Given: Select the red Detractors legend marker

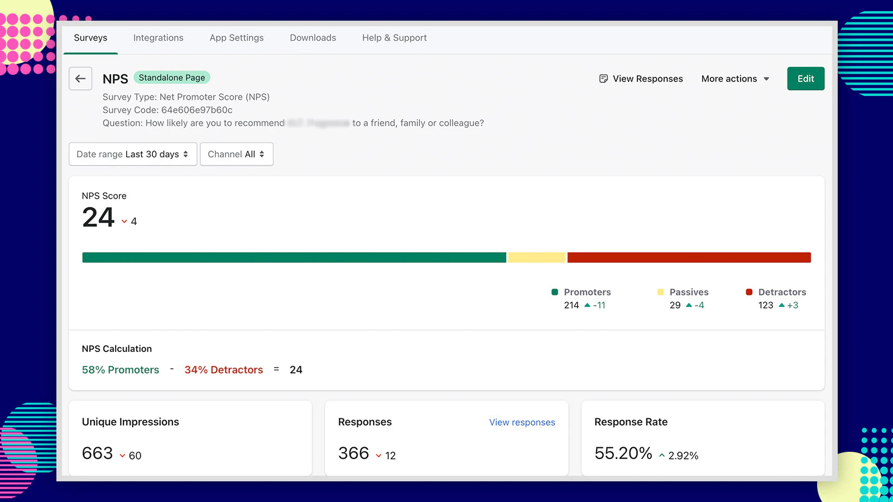Looking at the screenshot, I should point(748,292).
